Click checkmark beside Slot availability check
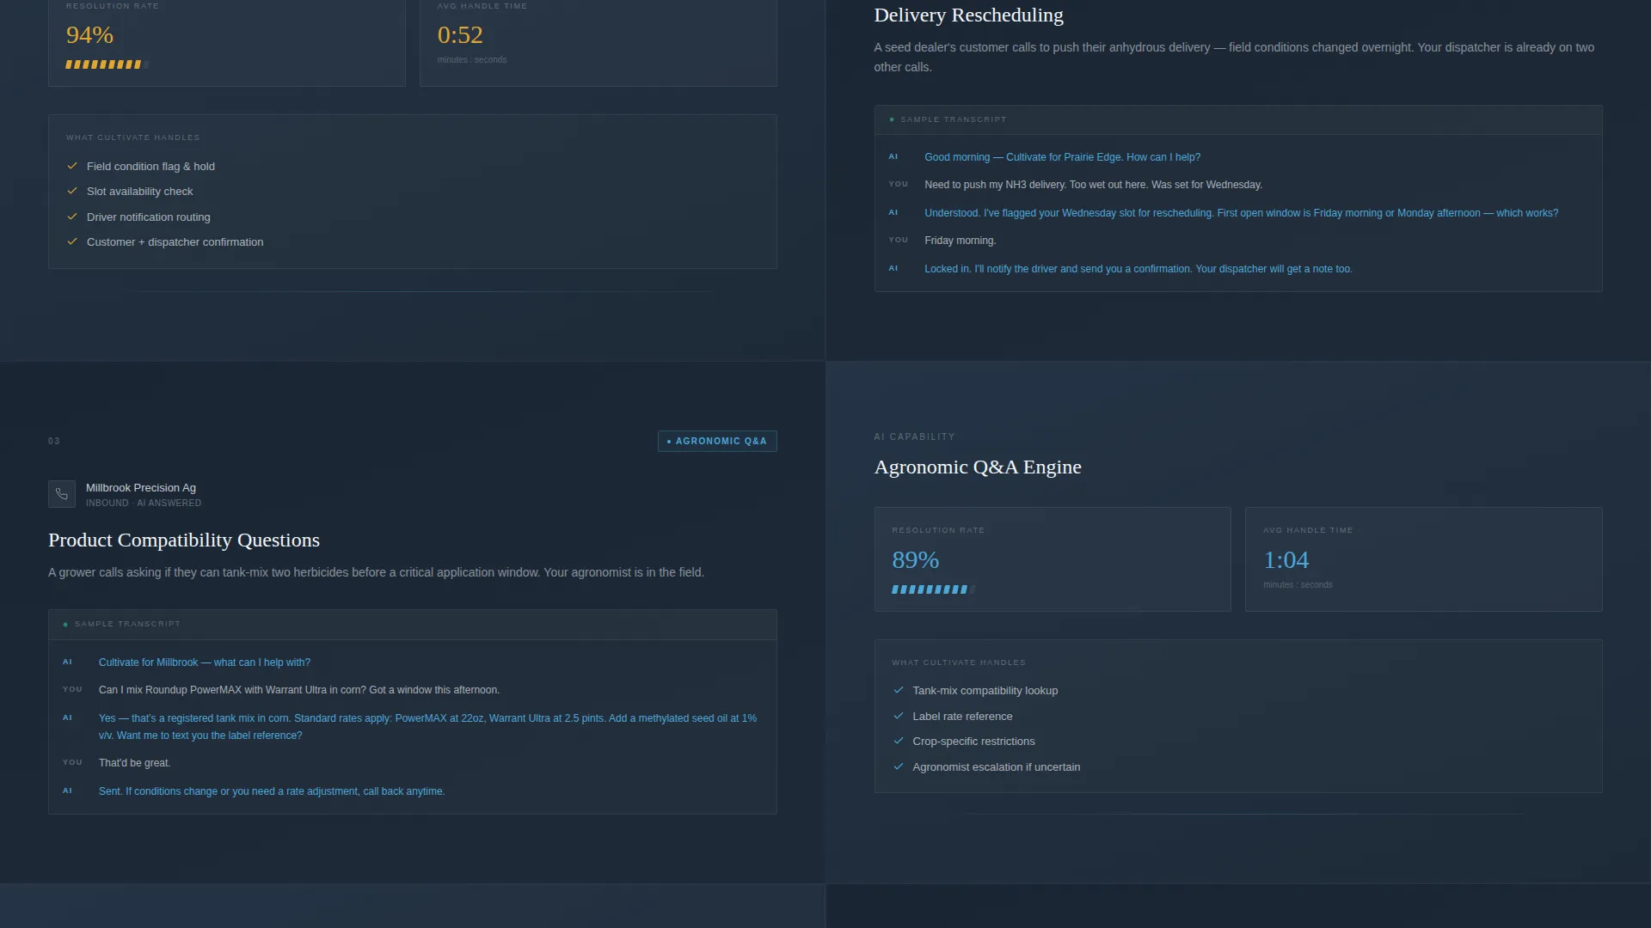1651x928 pixels. coord(72,191)
